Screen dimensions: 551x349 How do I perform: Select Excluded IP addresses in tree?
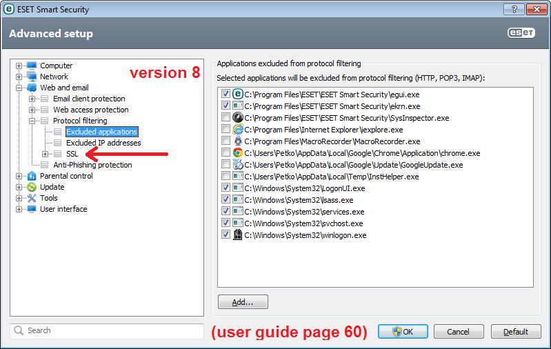[x=103, y=143]
